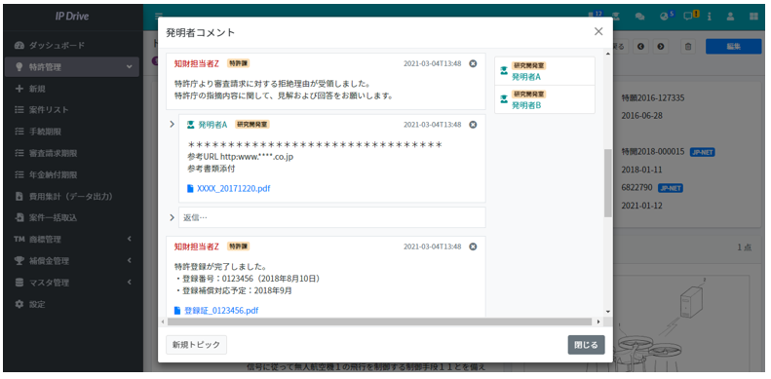Expand the マスタ管理 sidebar section
The width and height of the screenshot is (771, 379).
pos(72,283)
